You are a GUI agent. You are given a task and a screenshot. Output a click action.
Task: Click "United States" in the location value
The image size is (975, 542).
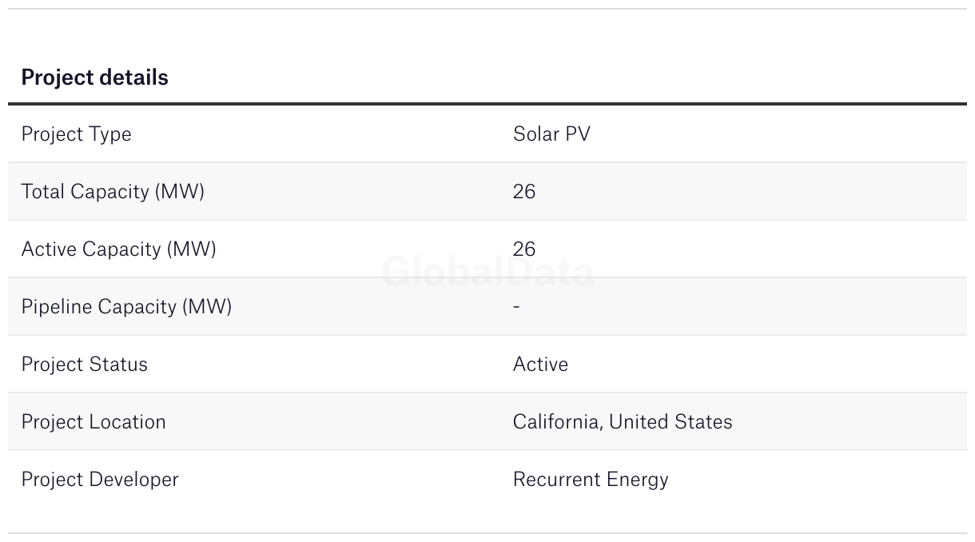click(671, 422)
